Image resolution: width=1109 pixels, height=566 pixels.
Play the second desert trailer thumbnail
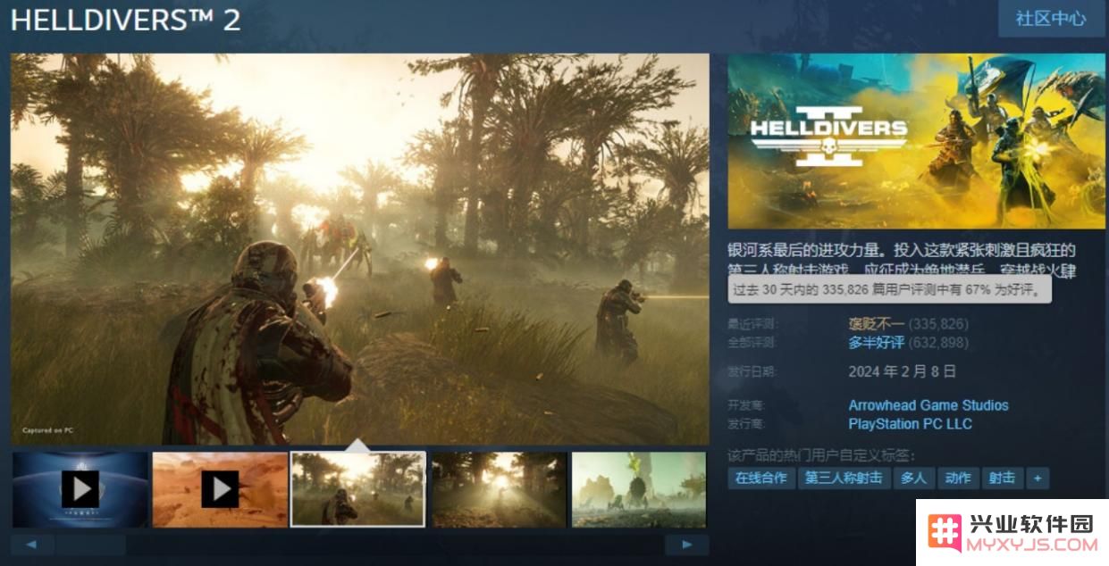click(220, 489)
